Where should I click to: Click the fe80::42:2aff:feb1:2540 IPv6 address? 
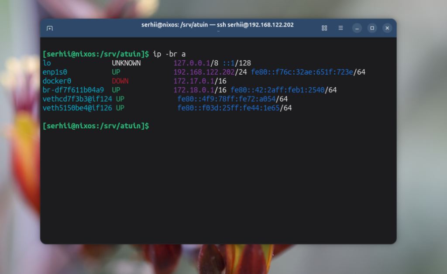[x=278, y=90]
